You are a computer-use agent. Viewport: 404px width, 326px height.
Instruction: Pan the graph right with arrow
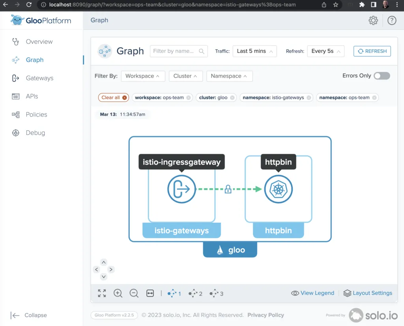pos(111,269)
